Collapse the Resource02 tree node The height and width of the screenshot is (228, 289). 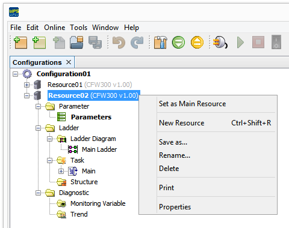point(26,95)
